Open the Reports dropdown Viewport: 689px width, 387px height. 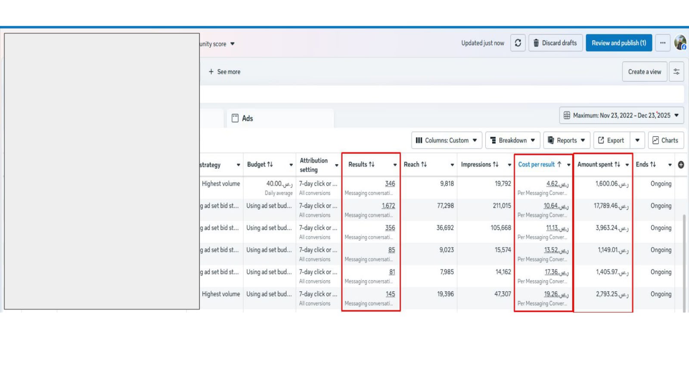(567, 140)
